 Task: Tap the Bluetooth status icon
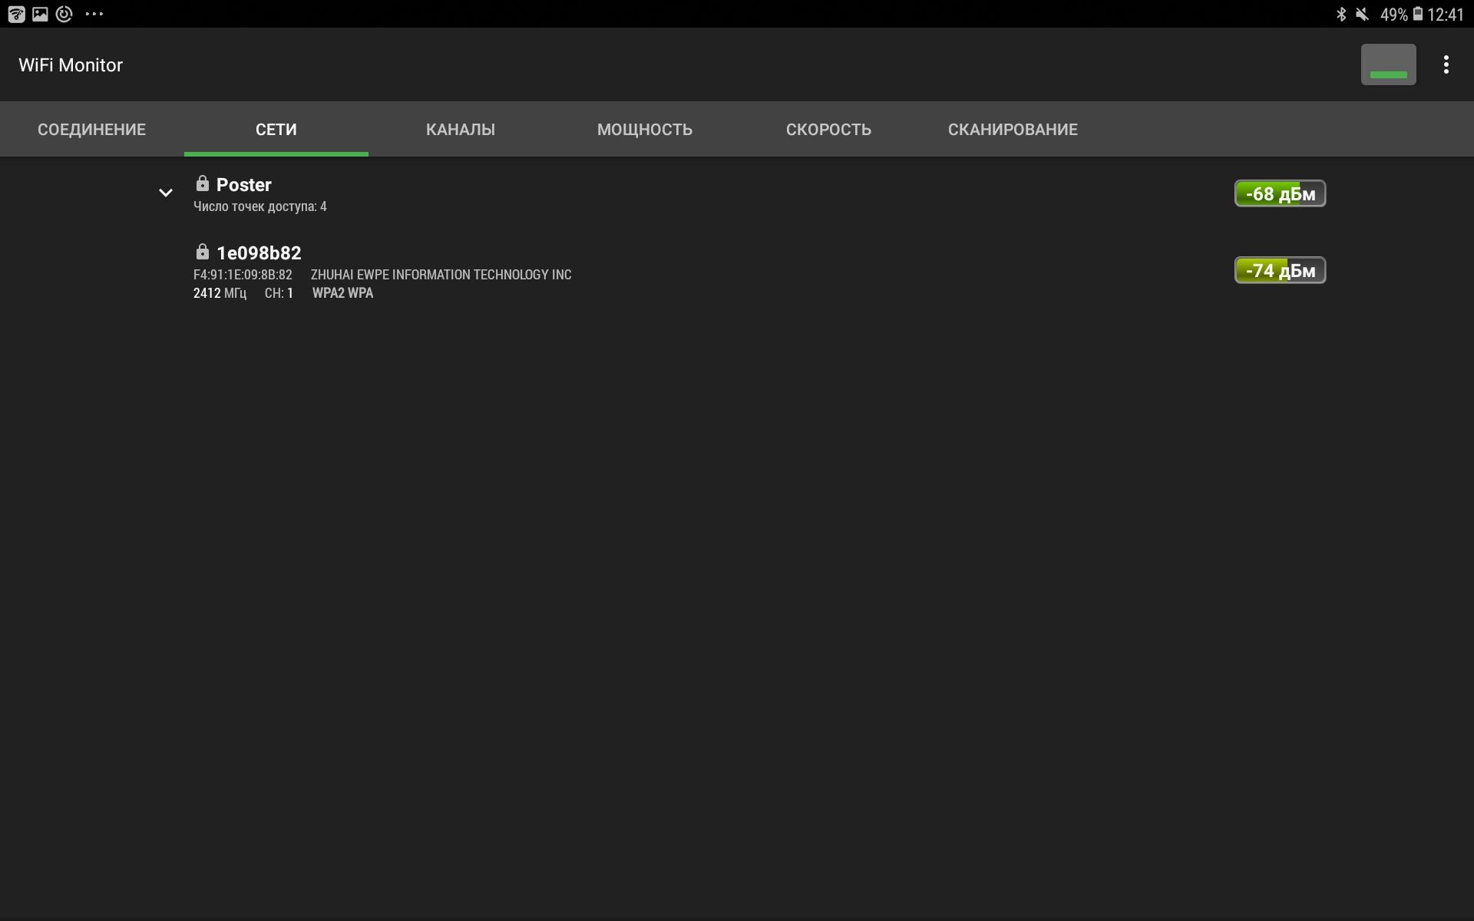click(x=1341, y=15)
